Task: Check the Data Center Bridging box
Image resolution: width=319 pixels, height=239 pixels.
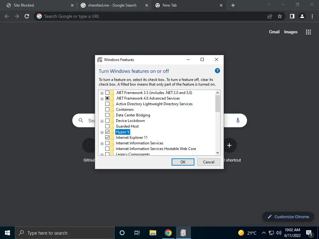Action: pos(107,115)
